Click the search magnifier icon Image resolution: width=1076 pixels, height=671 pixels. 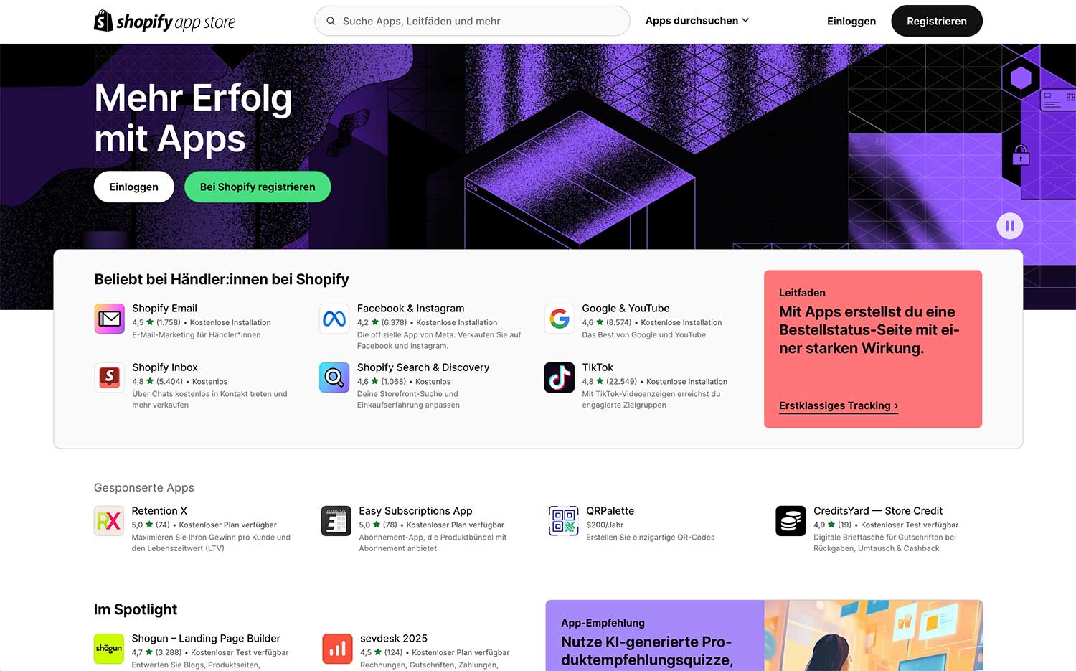pos(331,21)
